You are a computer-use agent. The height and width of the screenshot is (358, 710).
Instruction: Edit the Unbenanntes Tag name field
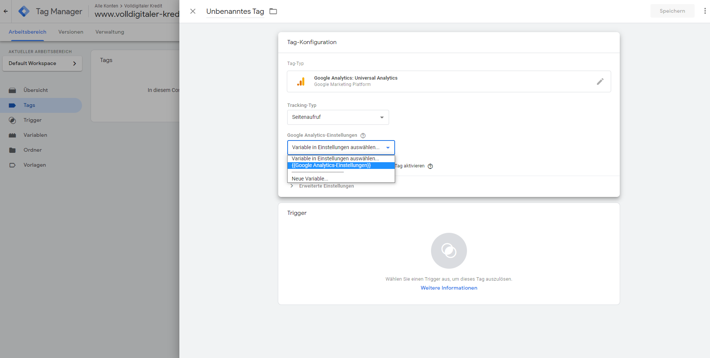pos(235,12)
